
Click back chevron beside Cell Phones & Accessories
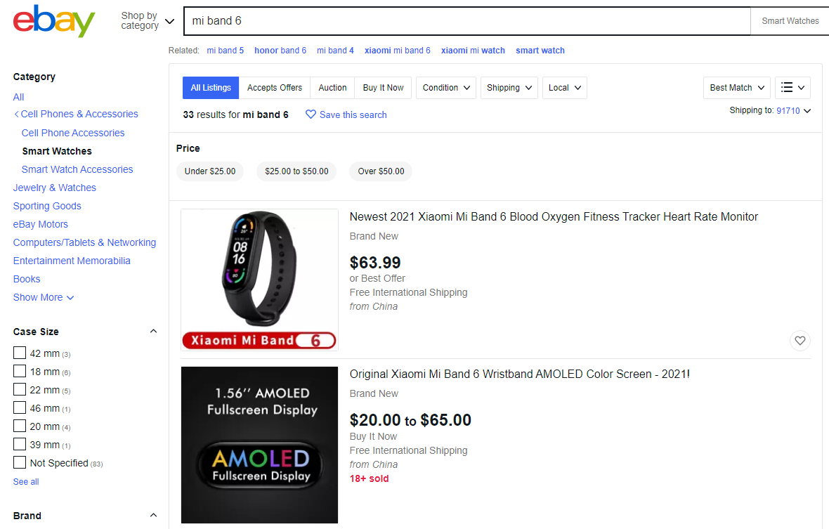(x=16, y=115)
